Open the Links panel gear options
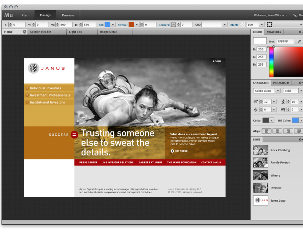 300,139
